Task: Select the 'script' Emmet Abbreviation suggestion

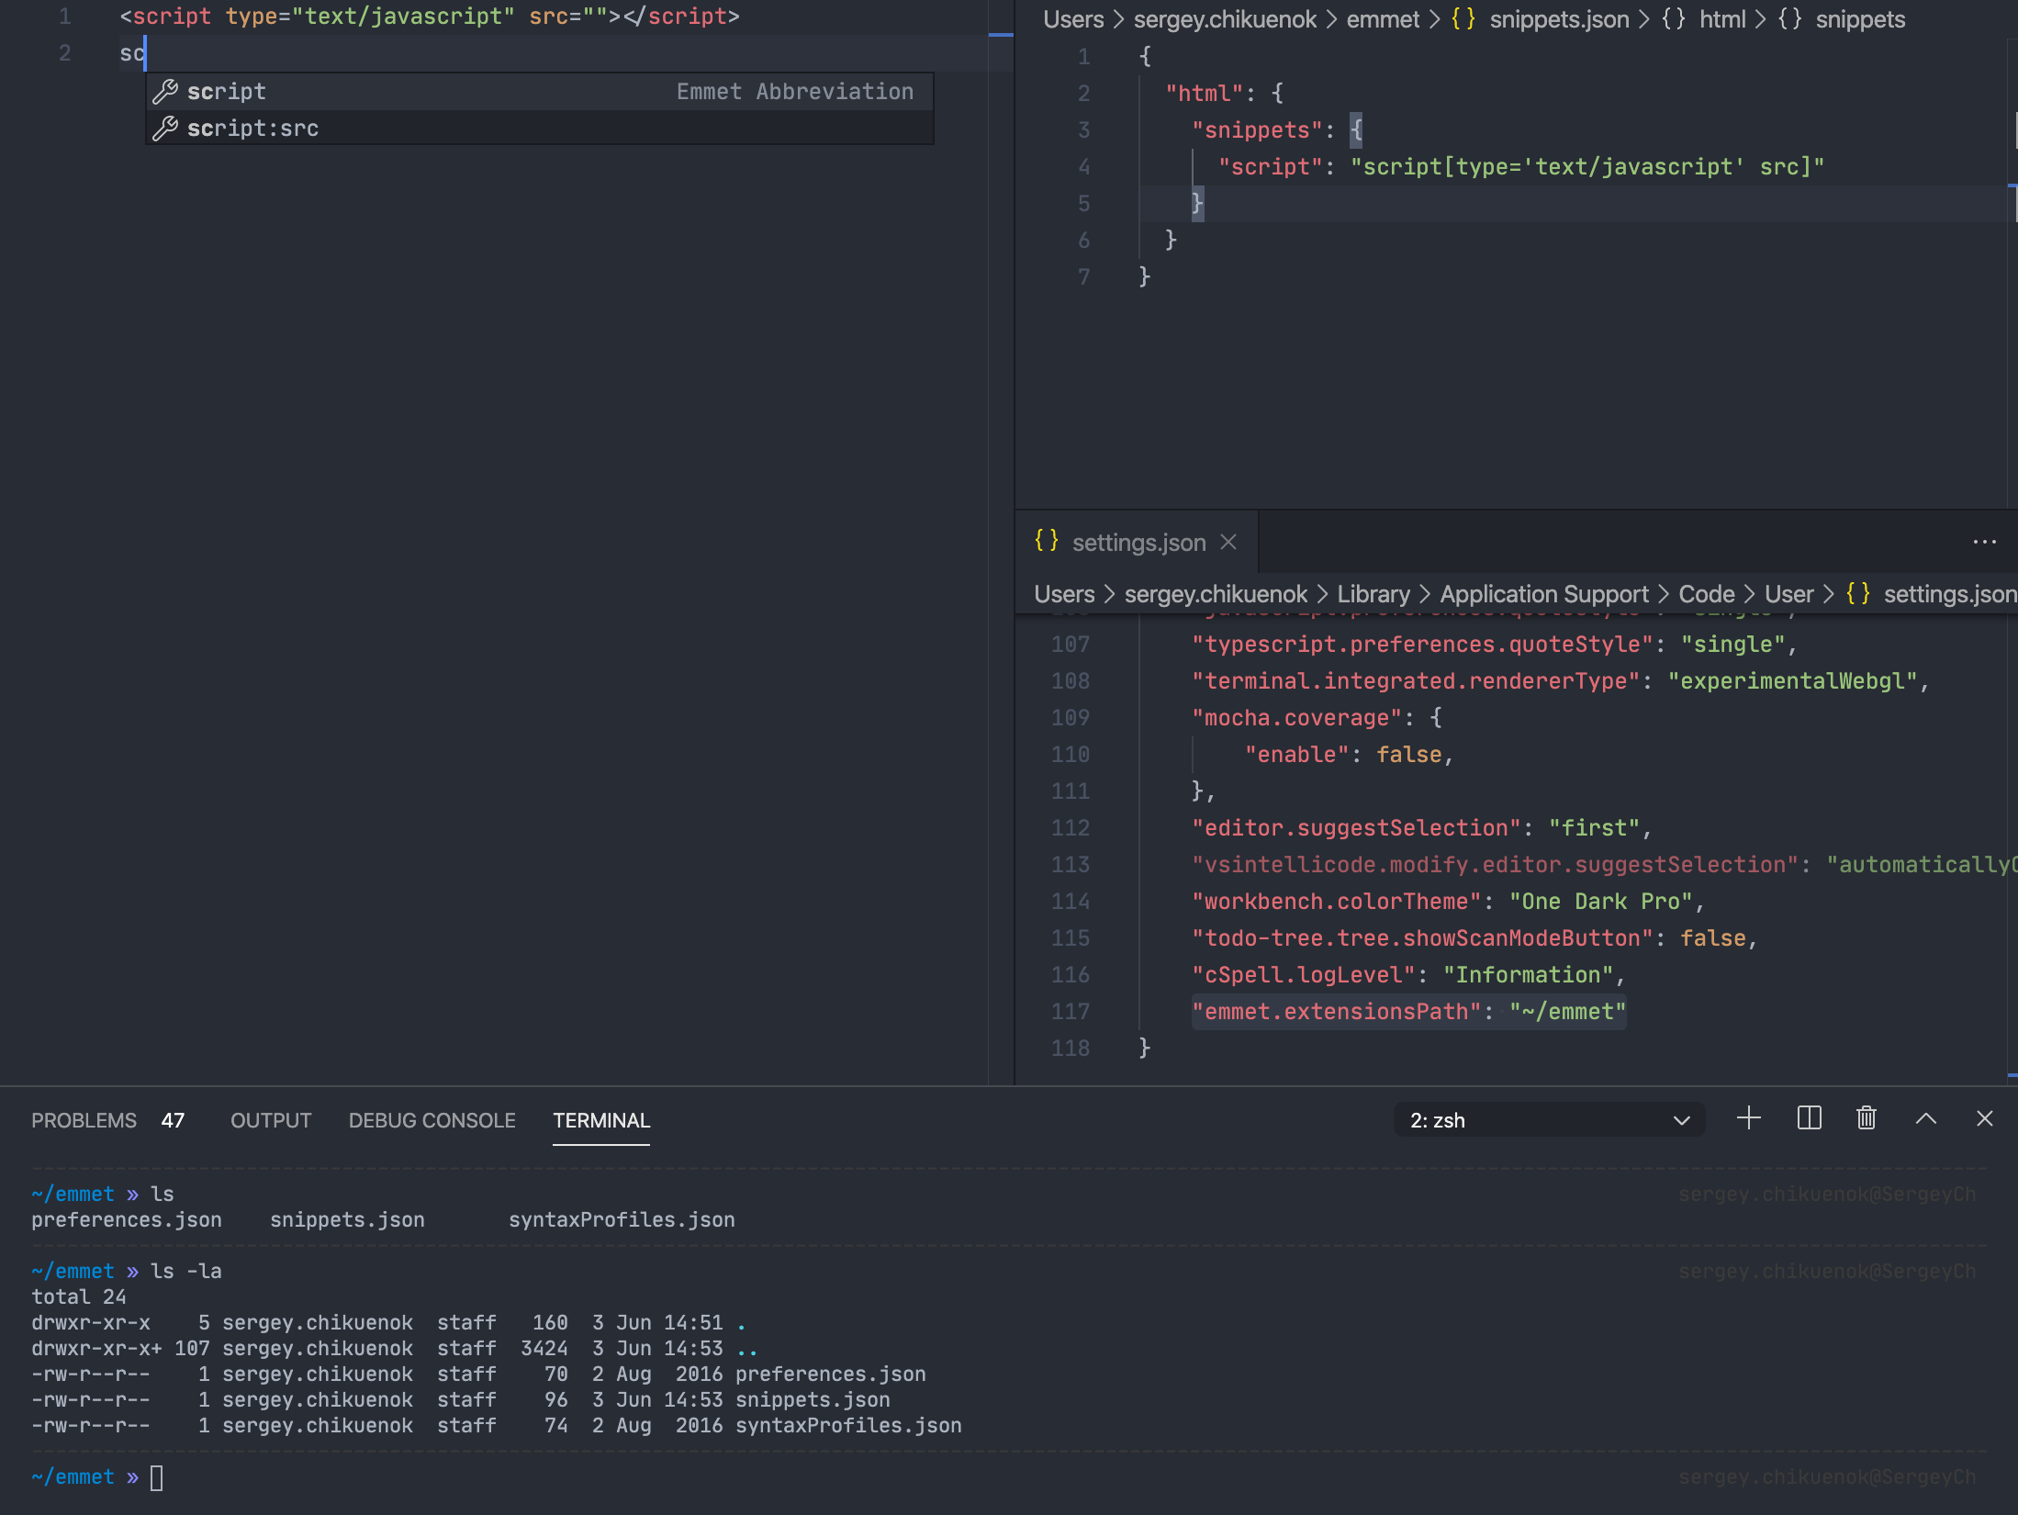Action: 227,91
